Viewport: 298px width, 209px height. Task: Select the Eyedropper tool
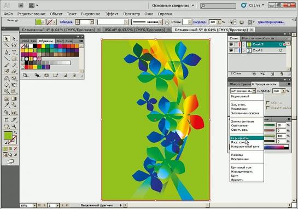(7, 105)
